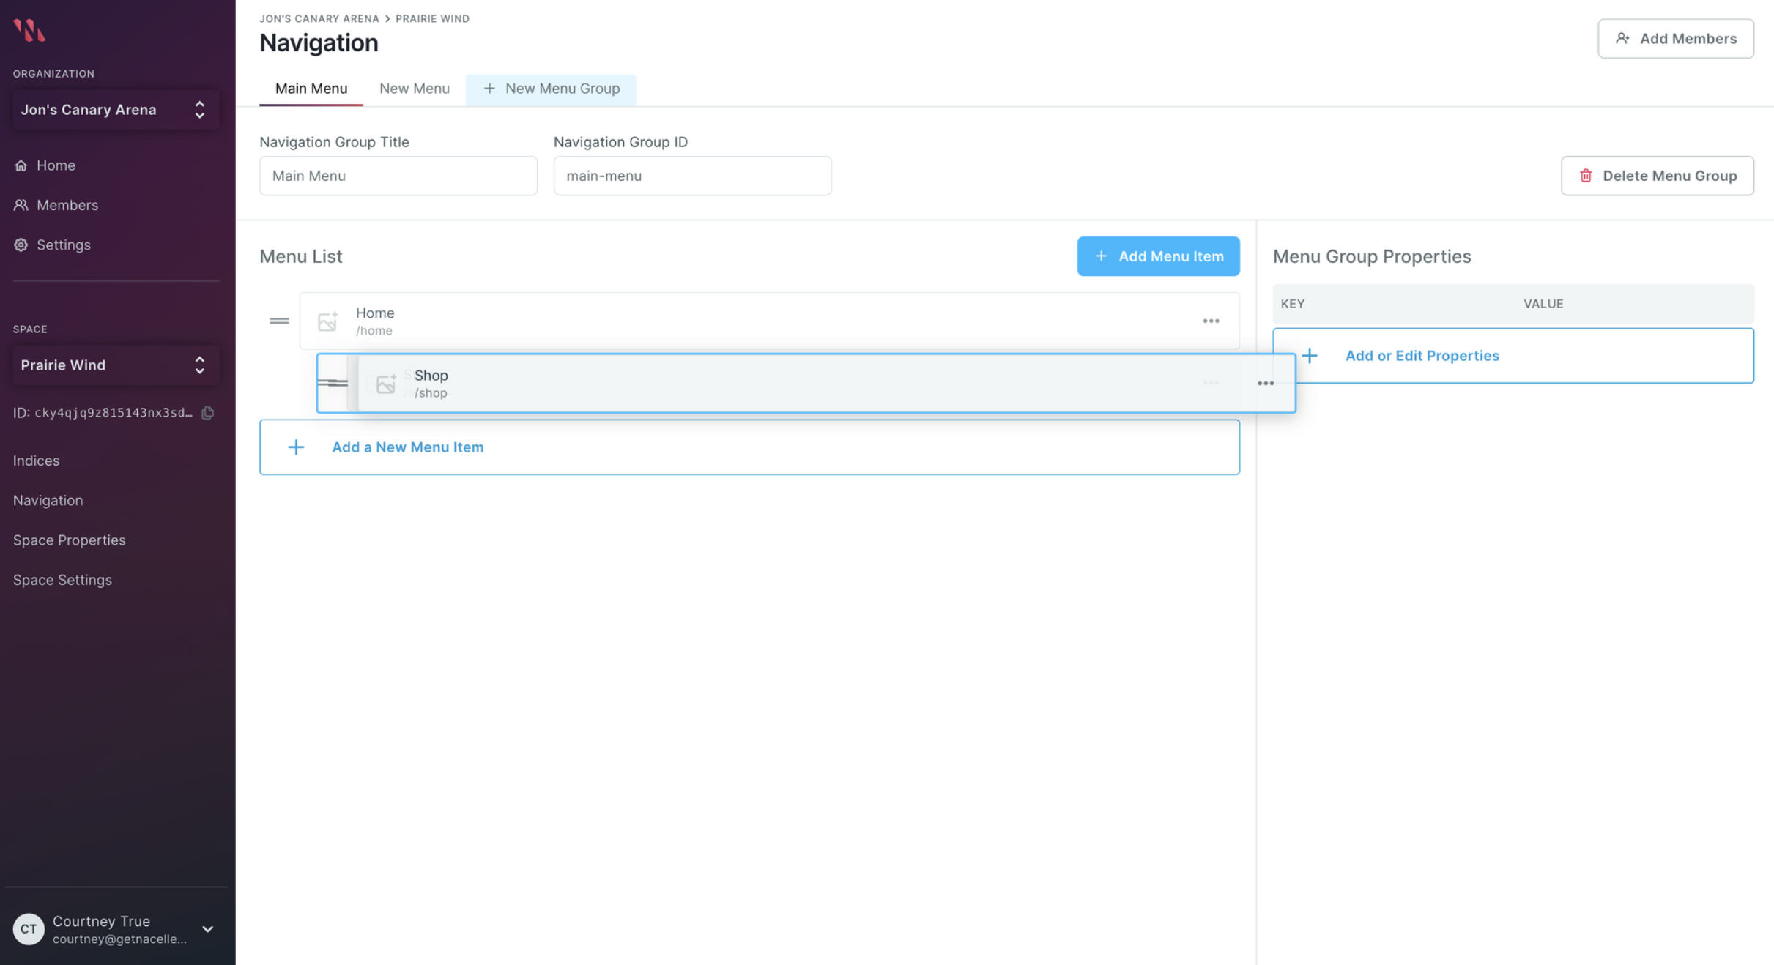Click the Nacelle logo icon
The width and height of the screenshot is (1774, 965).
(x=29, y=30)
